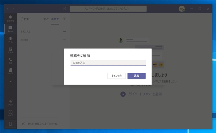Select the iPentec contact group

tap(24, 40)
